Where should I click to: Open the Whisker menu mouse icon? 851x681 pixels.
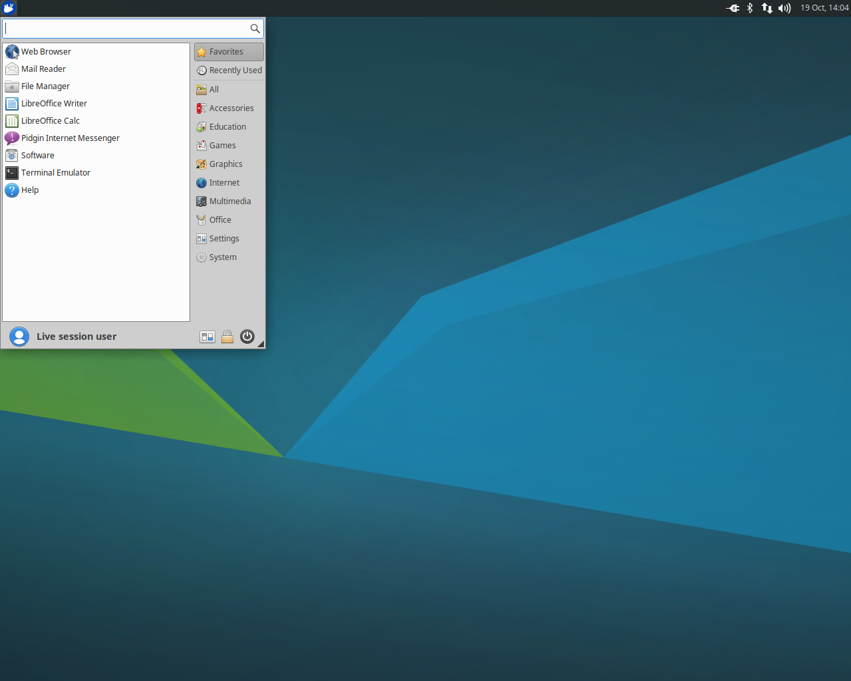coord(9,8)
